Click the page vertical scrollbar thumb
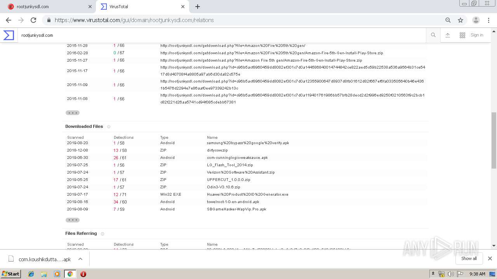497x279 pixels. [494, 140]
